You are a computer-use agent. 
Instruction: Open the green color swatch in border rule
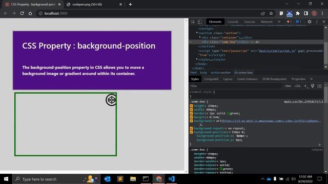pyautogui.click(x=228, y=113)
